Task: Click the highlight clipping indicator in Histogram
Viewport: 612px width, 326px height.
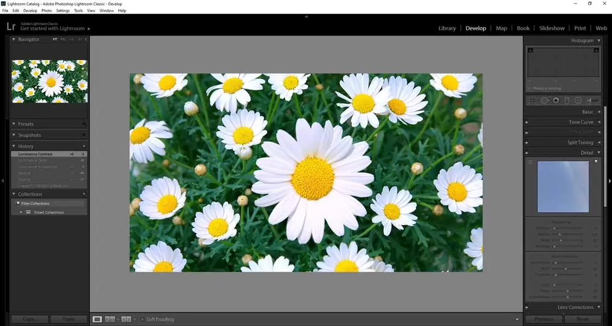Action: (596, 50)
